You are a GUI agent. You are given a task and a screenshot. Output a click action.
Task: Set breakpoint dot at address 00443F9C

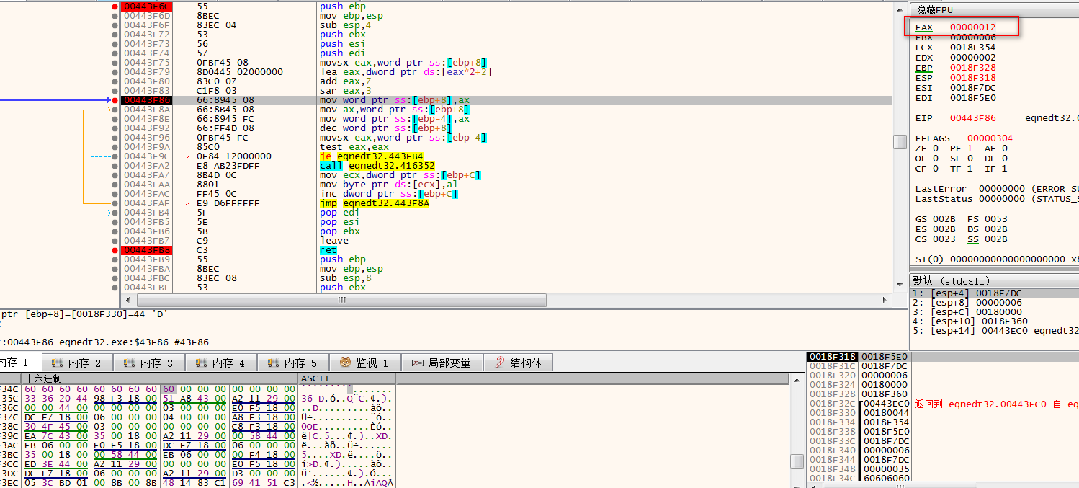point(115,156)
